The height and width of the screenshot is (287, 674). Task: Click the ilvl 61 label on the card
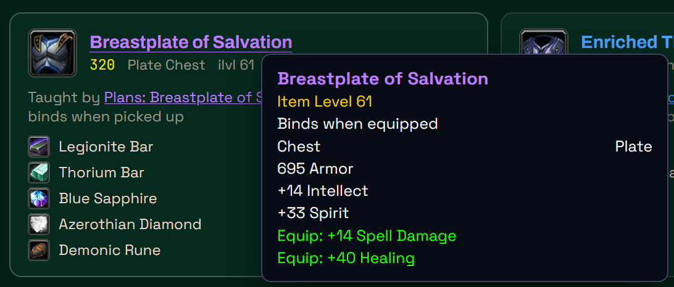pos(236,65)
